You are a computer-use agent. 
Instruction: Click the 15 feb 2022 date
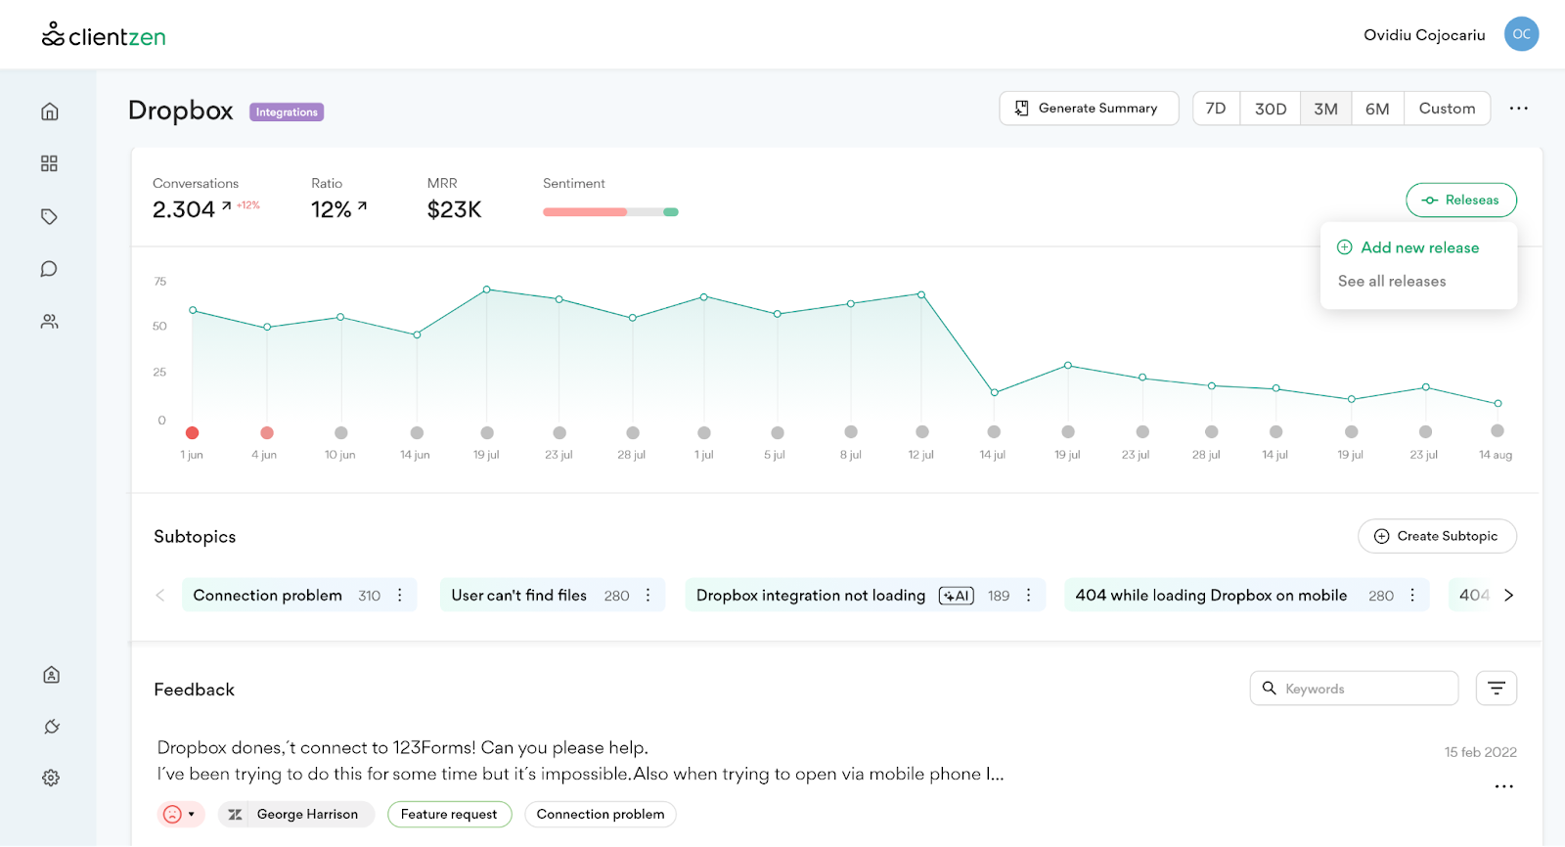click(x=1481, y=752)
